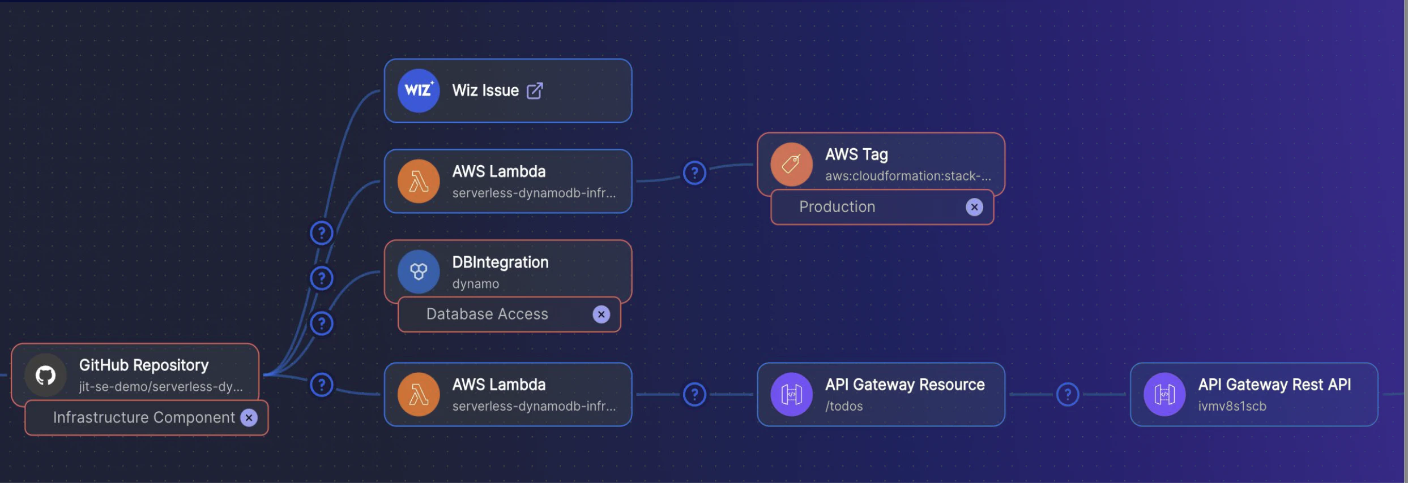The image size is (1408, 483).
Task: Click the DBIntegration blue icon
Action: coord(419,272)
